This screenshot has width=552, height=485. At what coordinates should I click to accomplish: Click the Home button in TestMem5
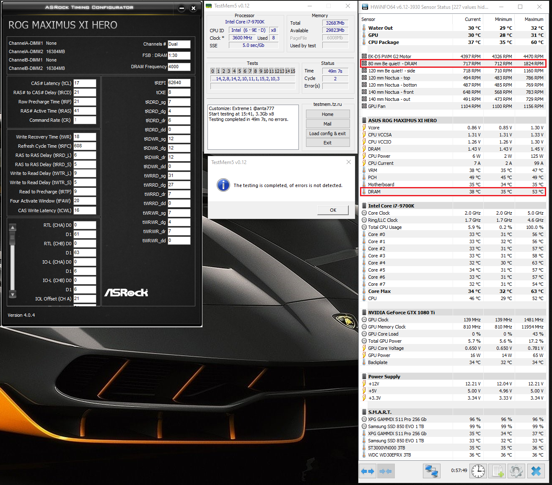coord(328,114)
